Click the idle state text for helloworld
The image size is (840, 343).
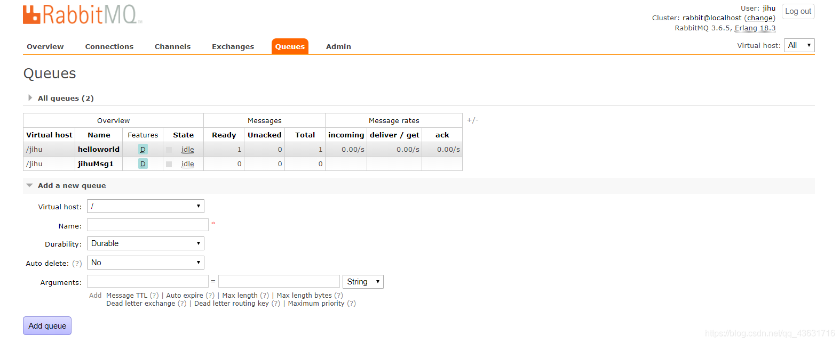pyautogui.click(x=188, y=150)
